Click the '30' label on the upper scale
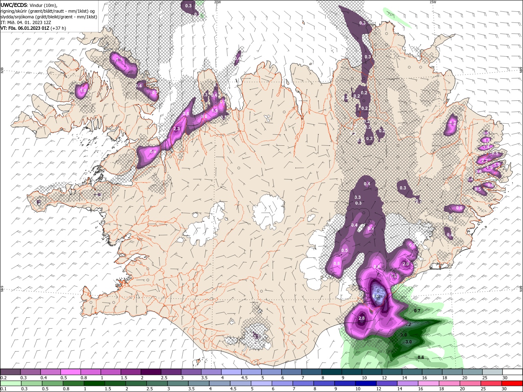523x392 pixels. (x=505, y=378)
